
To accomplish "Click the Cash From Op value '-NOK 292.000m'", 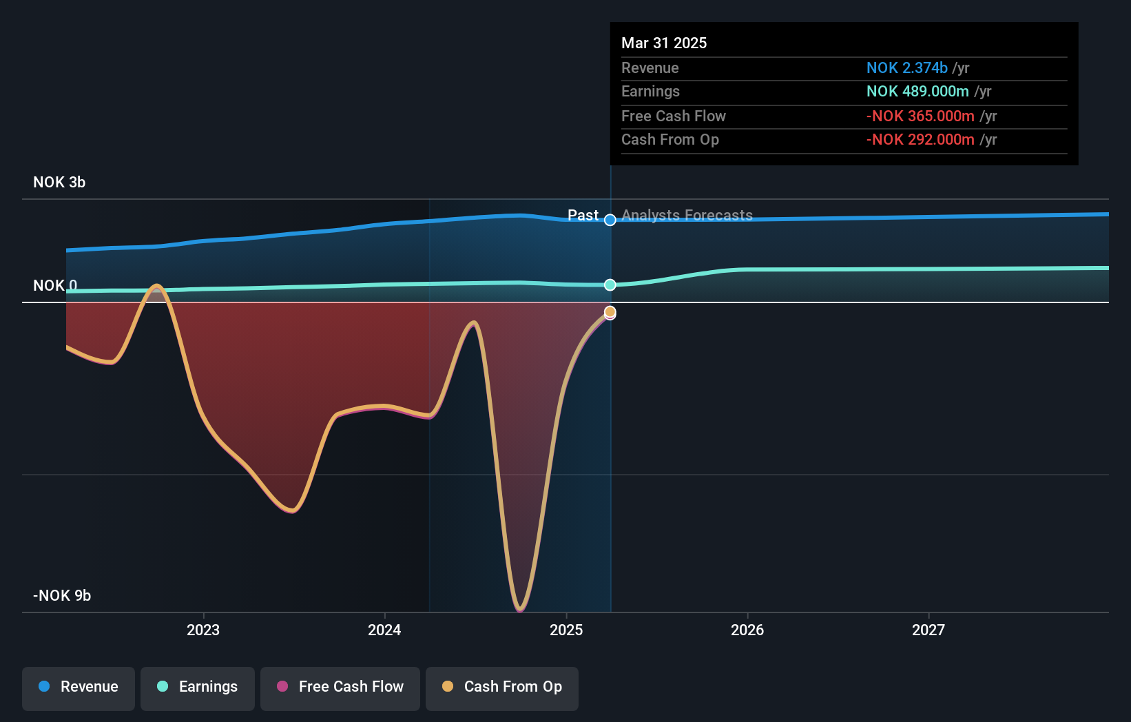I will pos(920,139).
